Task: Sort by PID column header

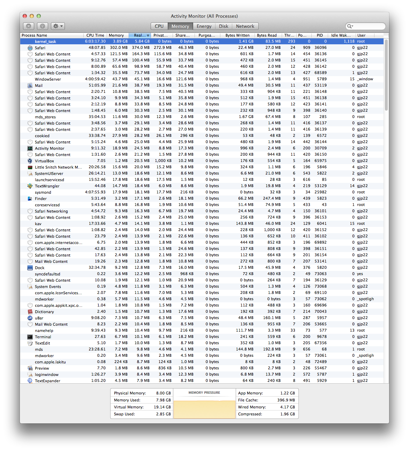Action: [x=320, y=35]
